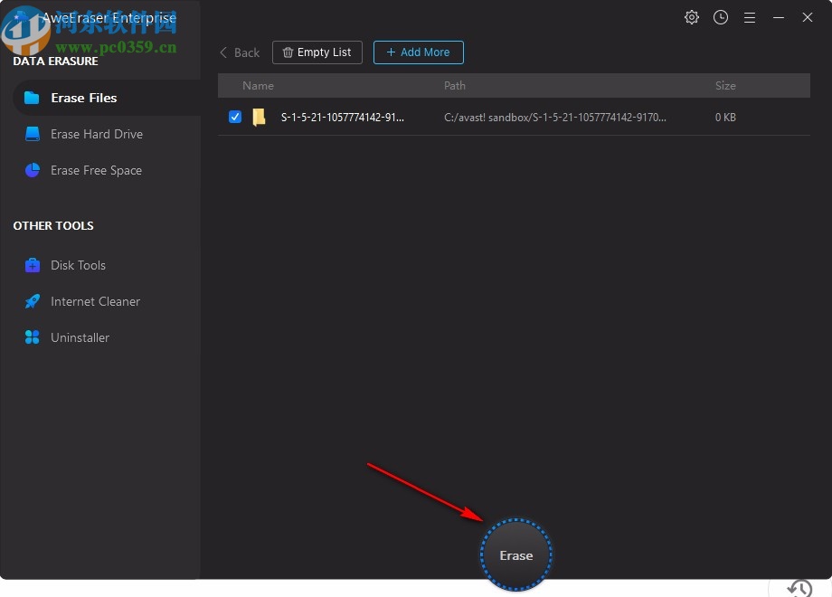Click the trash icon in Empty List
Viewport: 832px width, 597px height.
click(x=288, y=52)
